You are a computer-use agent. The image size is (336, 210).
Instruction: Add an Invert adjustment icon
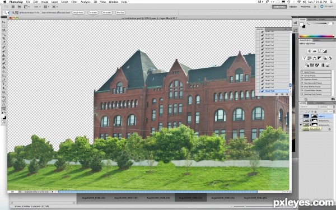pos(307,65)
